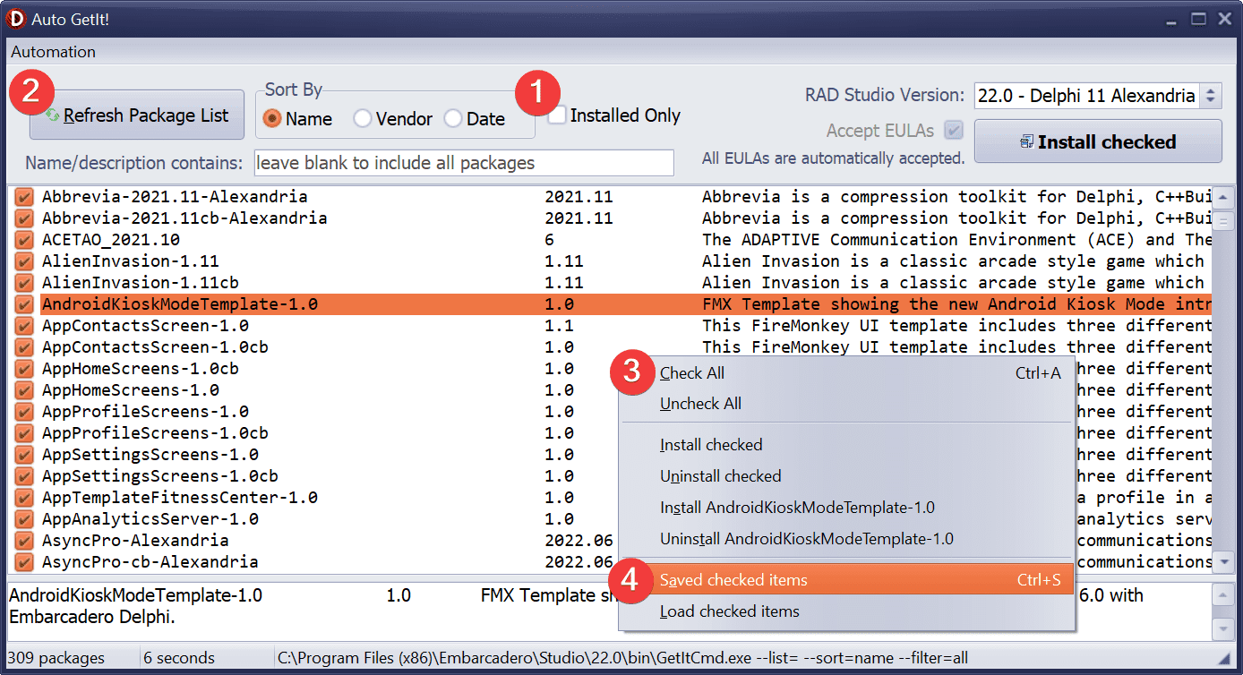Uncheck AppProfileScreens-1.0 package checkbox

(x=24, y=412)
